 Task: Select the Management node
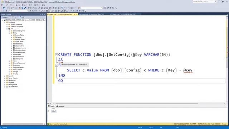pos(13,85)
